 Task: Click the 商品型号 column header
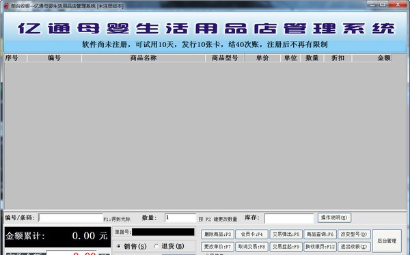[x=225, y=58]
